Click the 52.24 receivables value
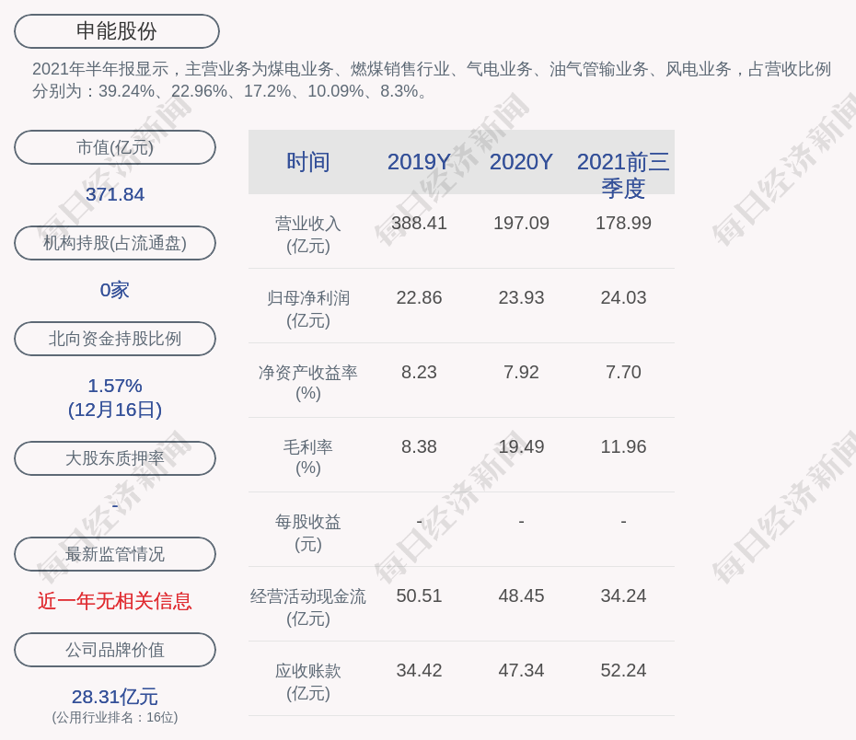 click(623, 670)
